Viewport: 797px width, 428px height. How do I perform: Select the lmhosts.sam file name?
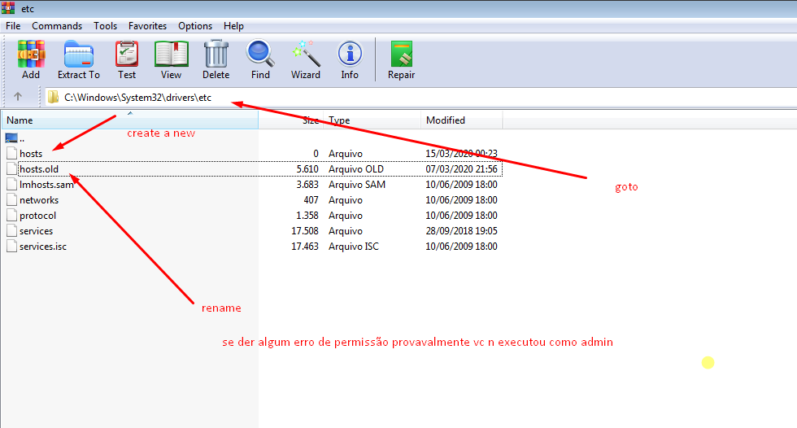[x=47, y=185]
